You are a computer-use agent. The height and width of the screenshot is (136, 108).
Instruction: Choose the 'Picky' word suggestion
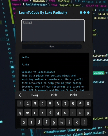point(34,95)
